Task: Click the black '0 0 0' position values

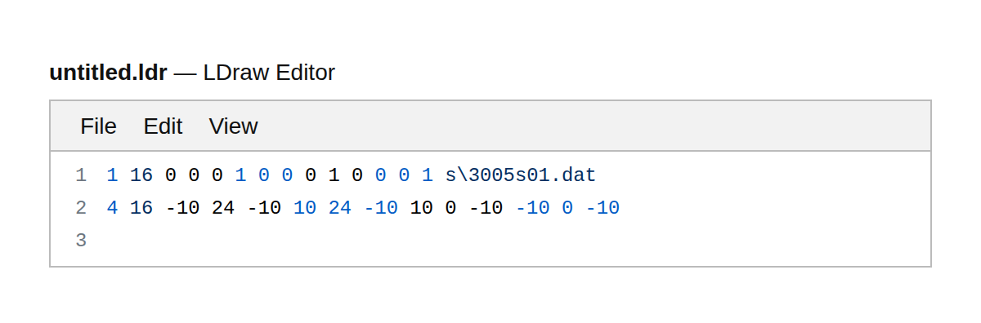Action: [x=194, y=175]
